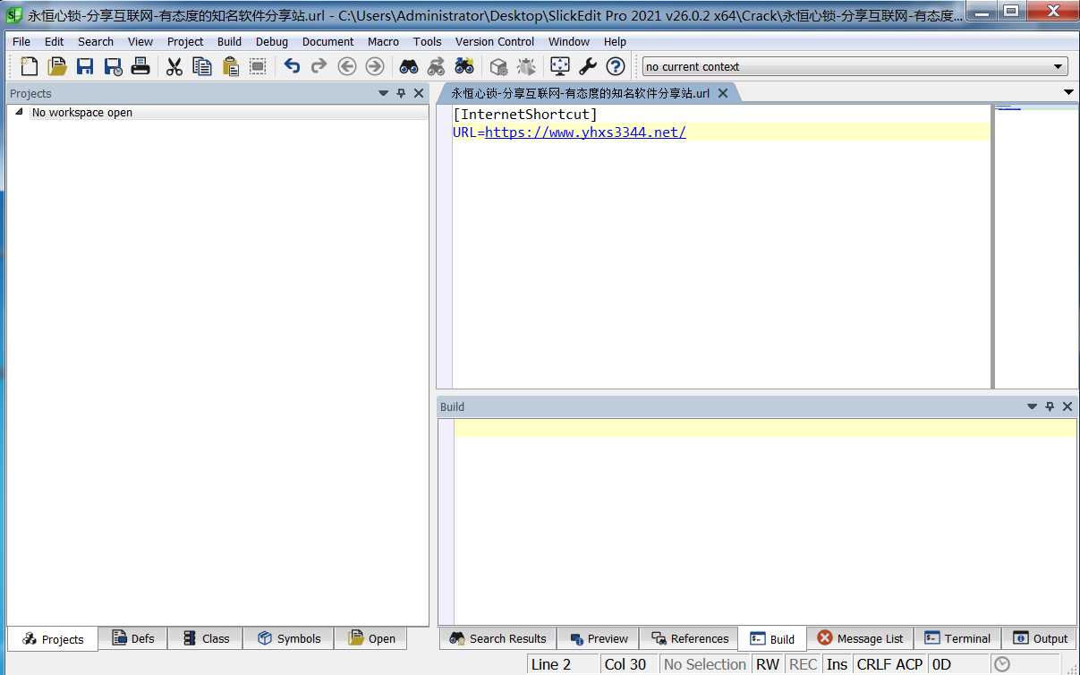Screen dimensions: 1080x675
Task: Switch to the Output tab
Action: click(x=1040, y=638)
